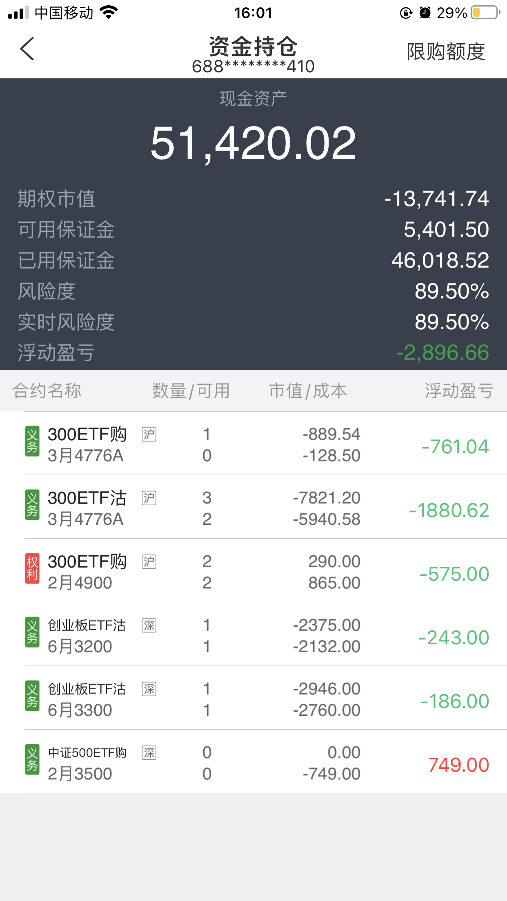Tap the 深 badge on 创业板ETF沽 6月3200
This screenshot has height=901, width=507.
click(149, 625)
